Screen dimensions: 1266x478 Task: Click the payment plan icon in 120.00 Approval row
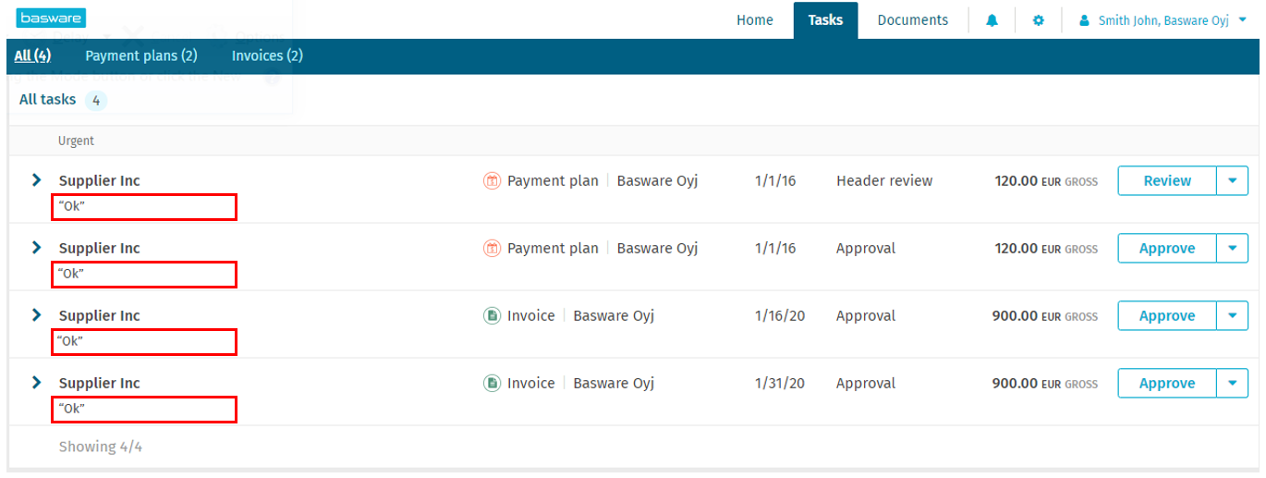(x=492, y=249)
